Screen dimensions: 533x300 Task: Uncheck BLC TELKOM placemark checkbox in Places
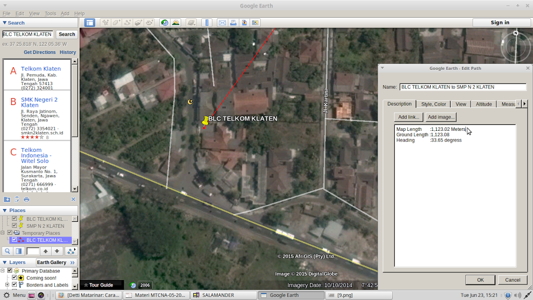pyautogui.click(x=15, y=219)
